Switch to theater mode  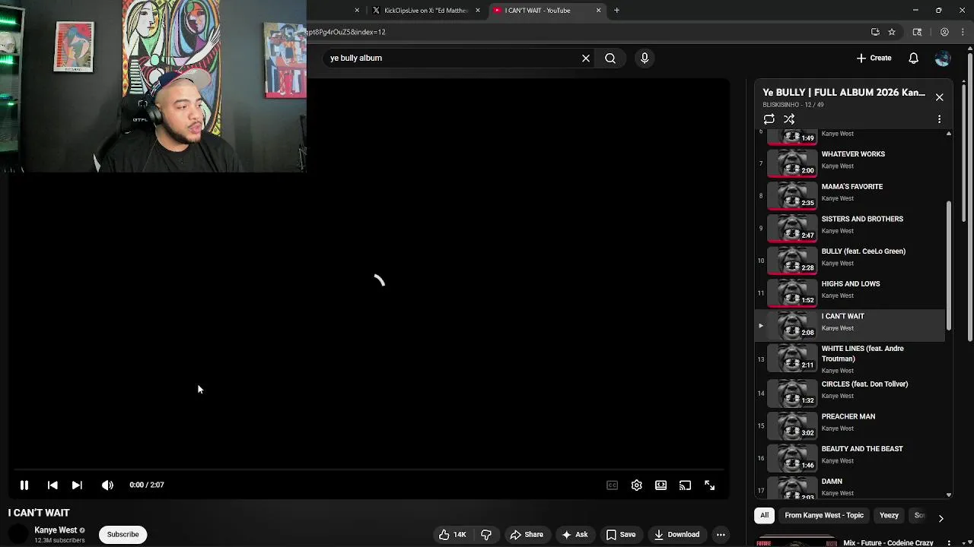click(x=660, y=485)
